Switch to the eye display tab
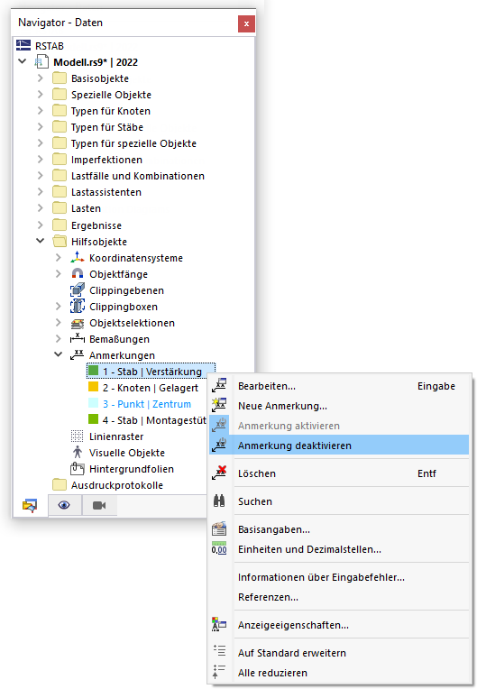The width and height of the screenshot is (477, 689). coord(64,505)
